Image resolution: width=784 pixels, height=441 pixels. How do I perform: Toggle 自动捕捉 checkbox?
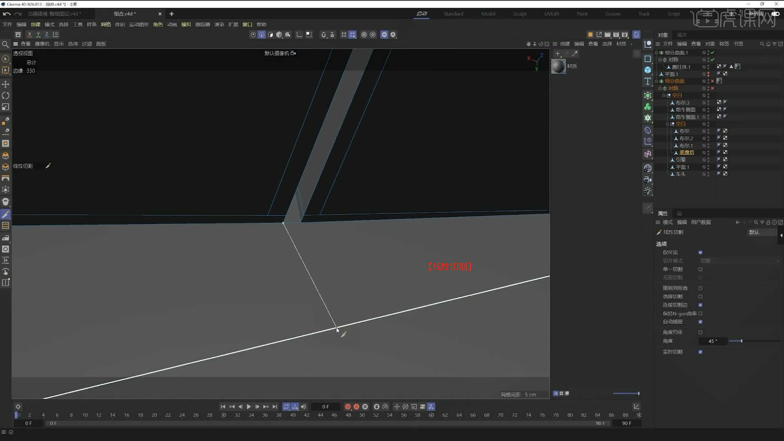click(700, 322)
